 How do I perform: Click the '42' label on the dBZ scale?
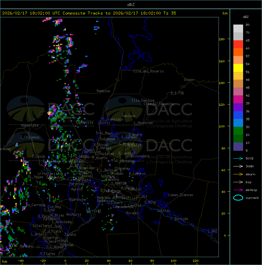pos(248,95)
